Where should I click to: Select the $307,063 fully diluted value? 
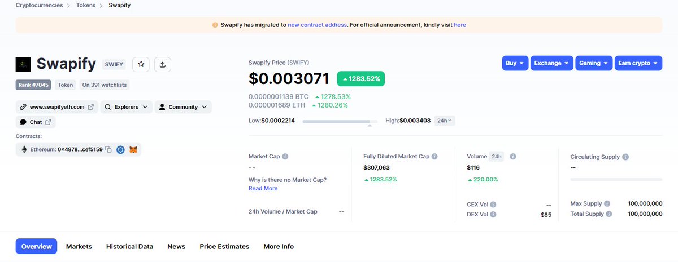377,168
